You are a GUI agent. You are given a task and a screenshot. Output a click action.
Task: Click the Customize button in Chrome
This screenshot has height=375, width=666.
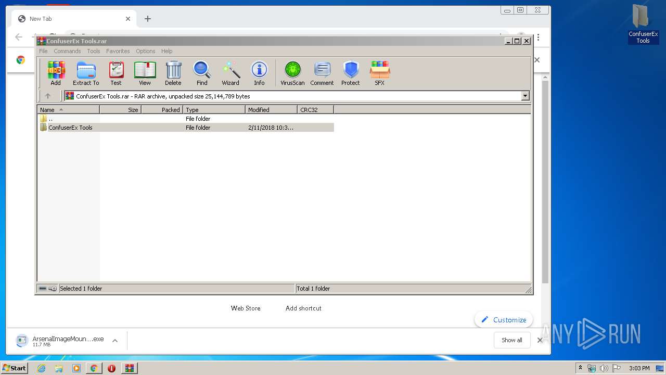[x=504, y=320]
